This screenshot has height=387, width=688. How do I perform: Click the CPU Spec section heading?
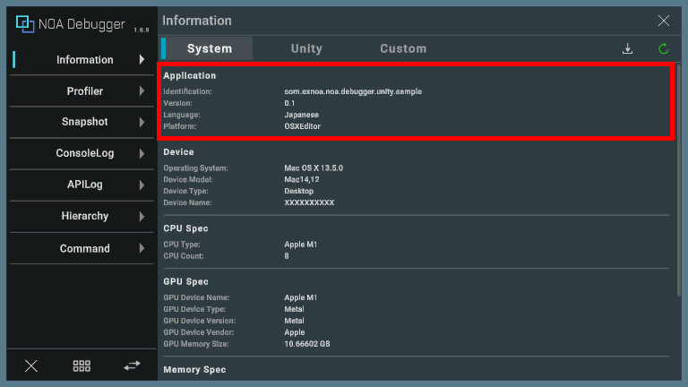[185, 228]
